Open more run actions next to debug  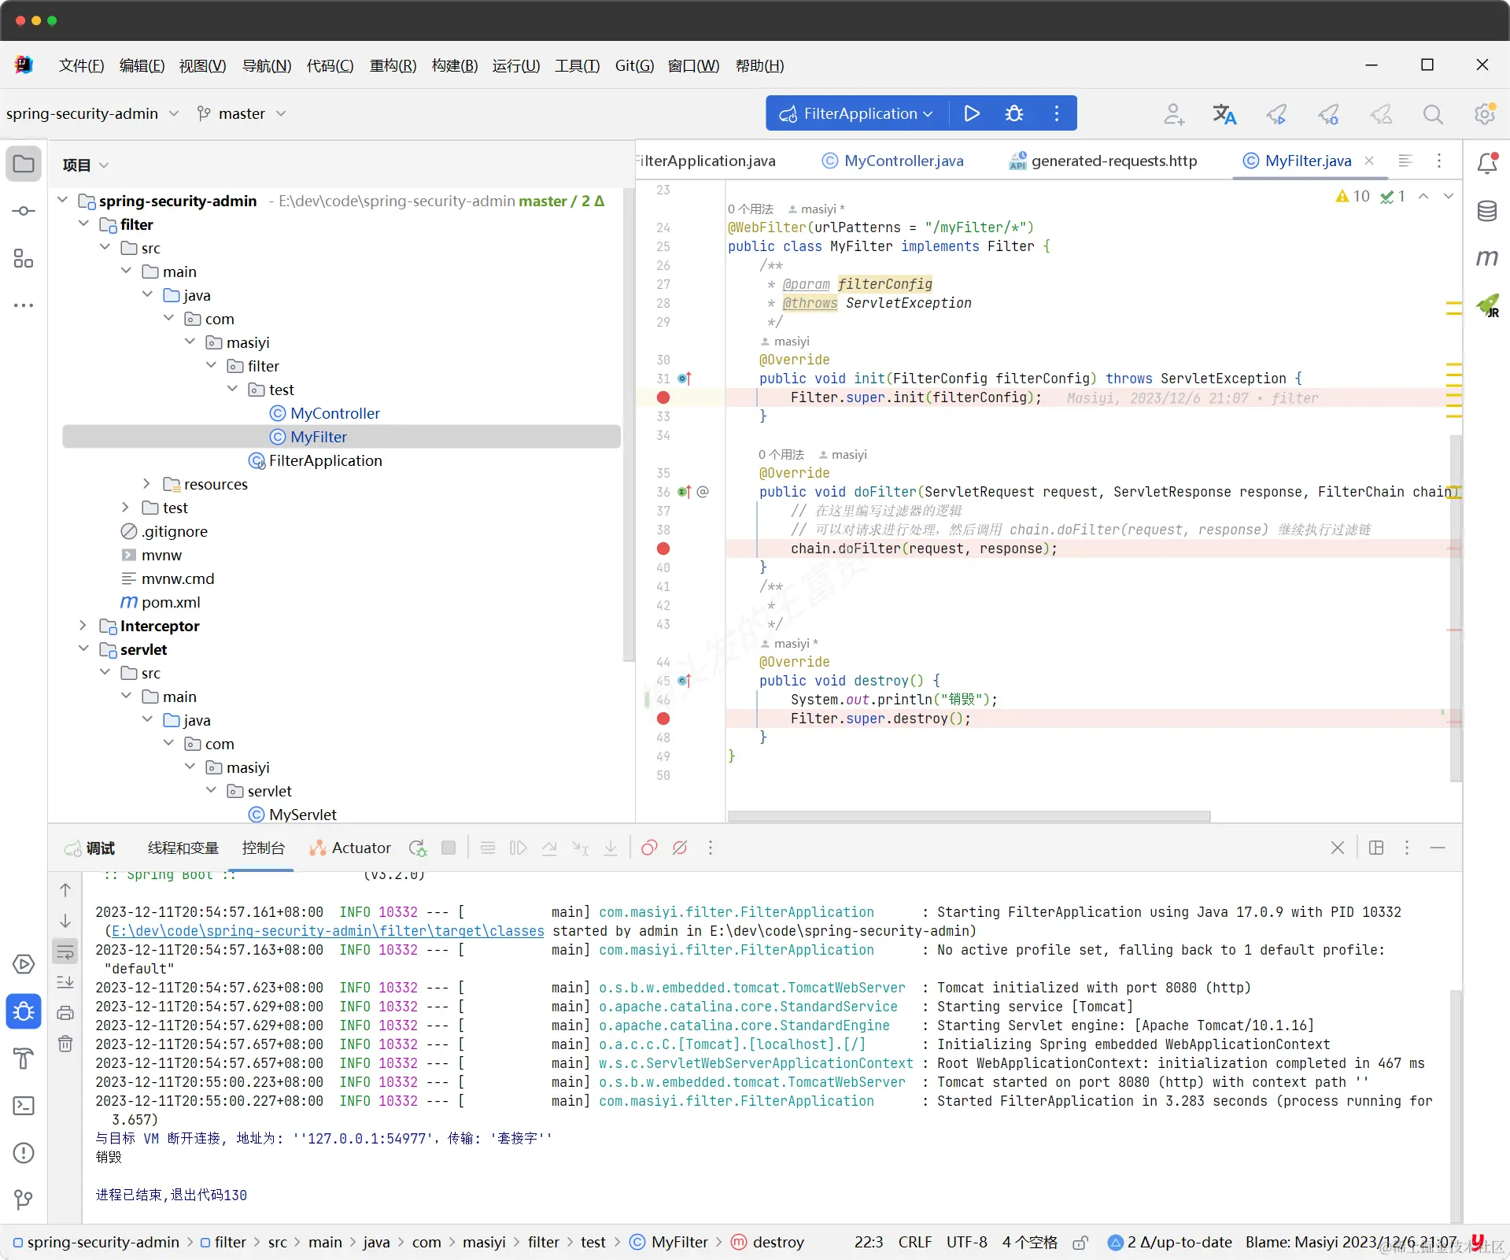(1057, 113)
